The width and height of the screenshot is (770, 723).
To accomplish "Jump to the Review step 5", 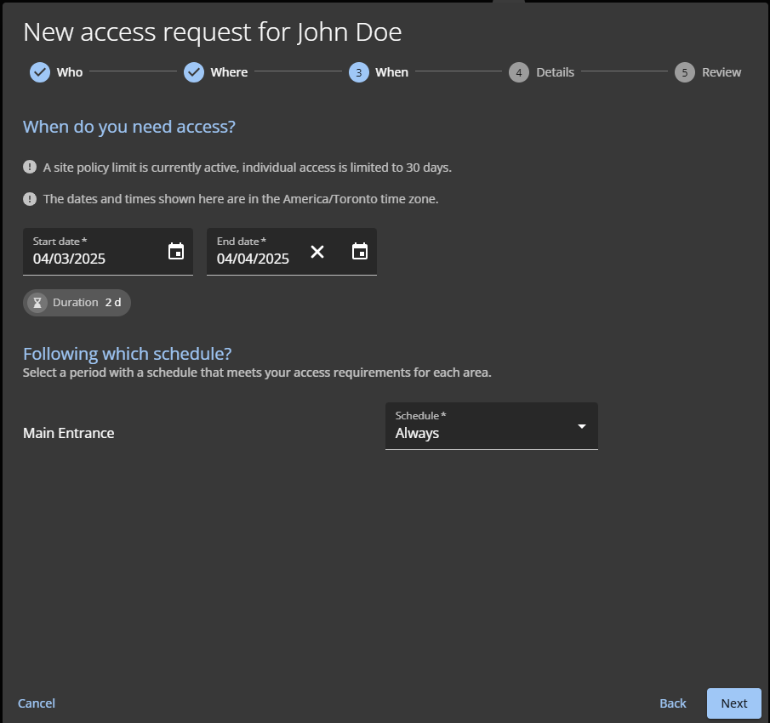I will (x=708, y=72).
